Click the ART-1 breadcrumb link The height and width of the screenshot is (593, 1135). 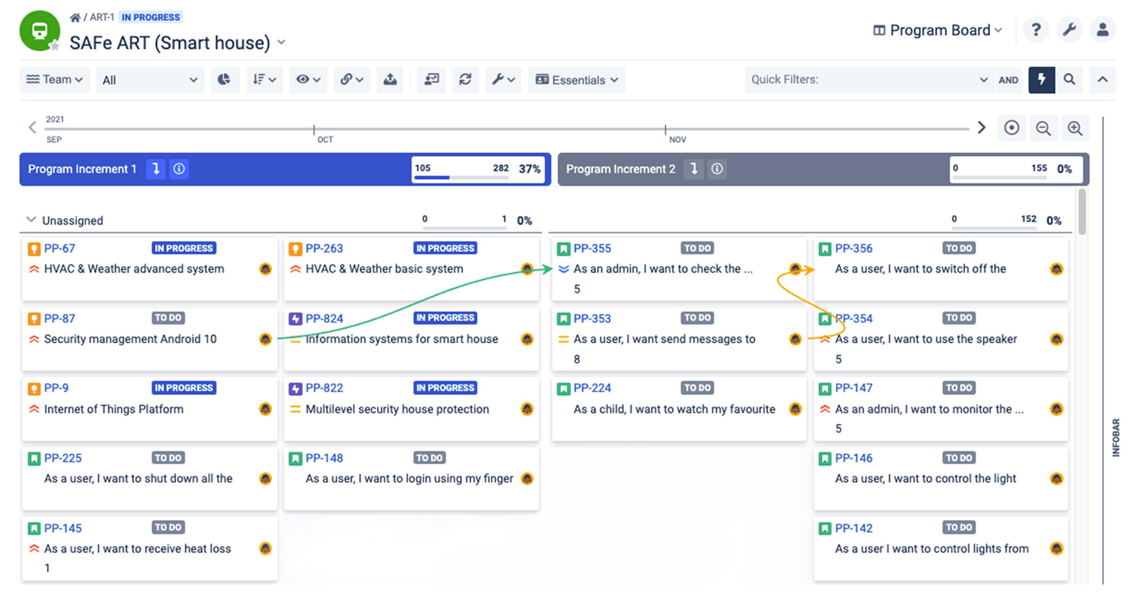point(102,17)
